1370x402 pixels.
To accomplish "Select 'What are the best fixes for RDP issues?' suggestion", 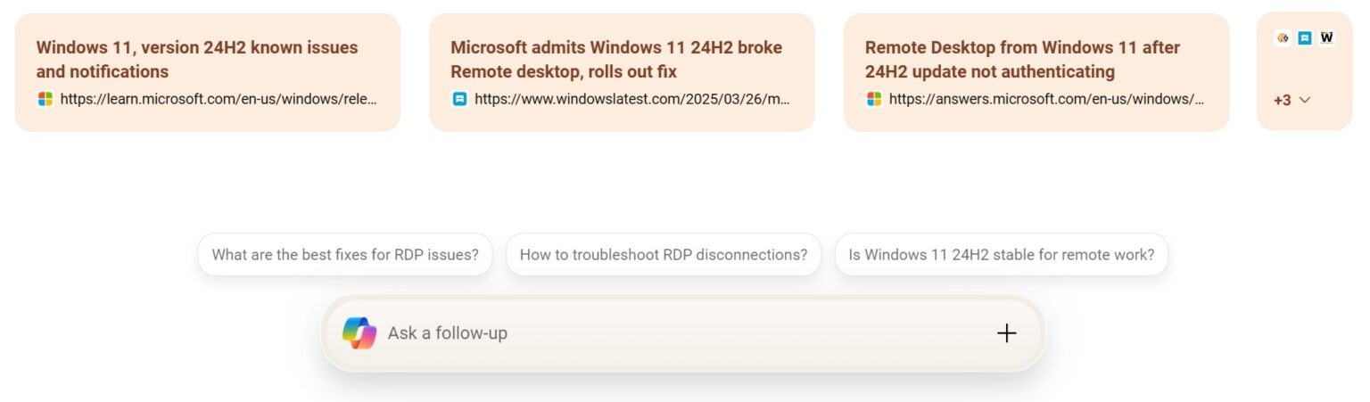I will click(345, 255).
